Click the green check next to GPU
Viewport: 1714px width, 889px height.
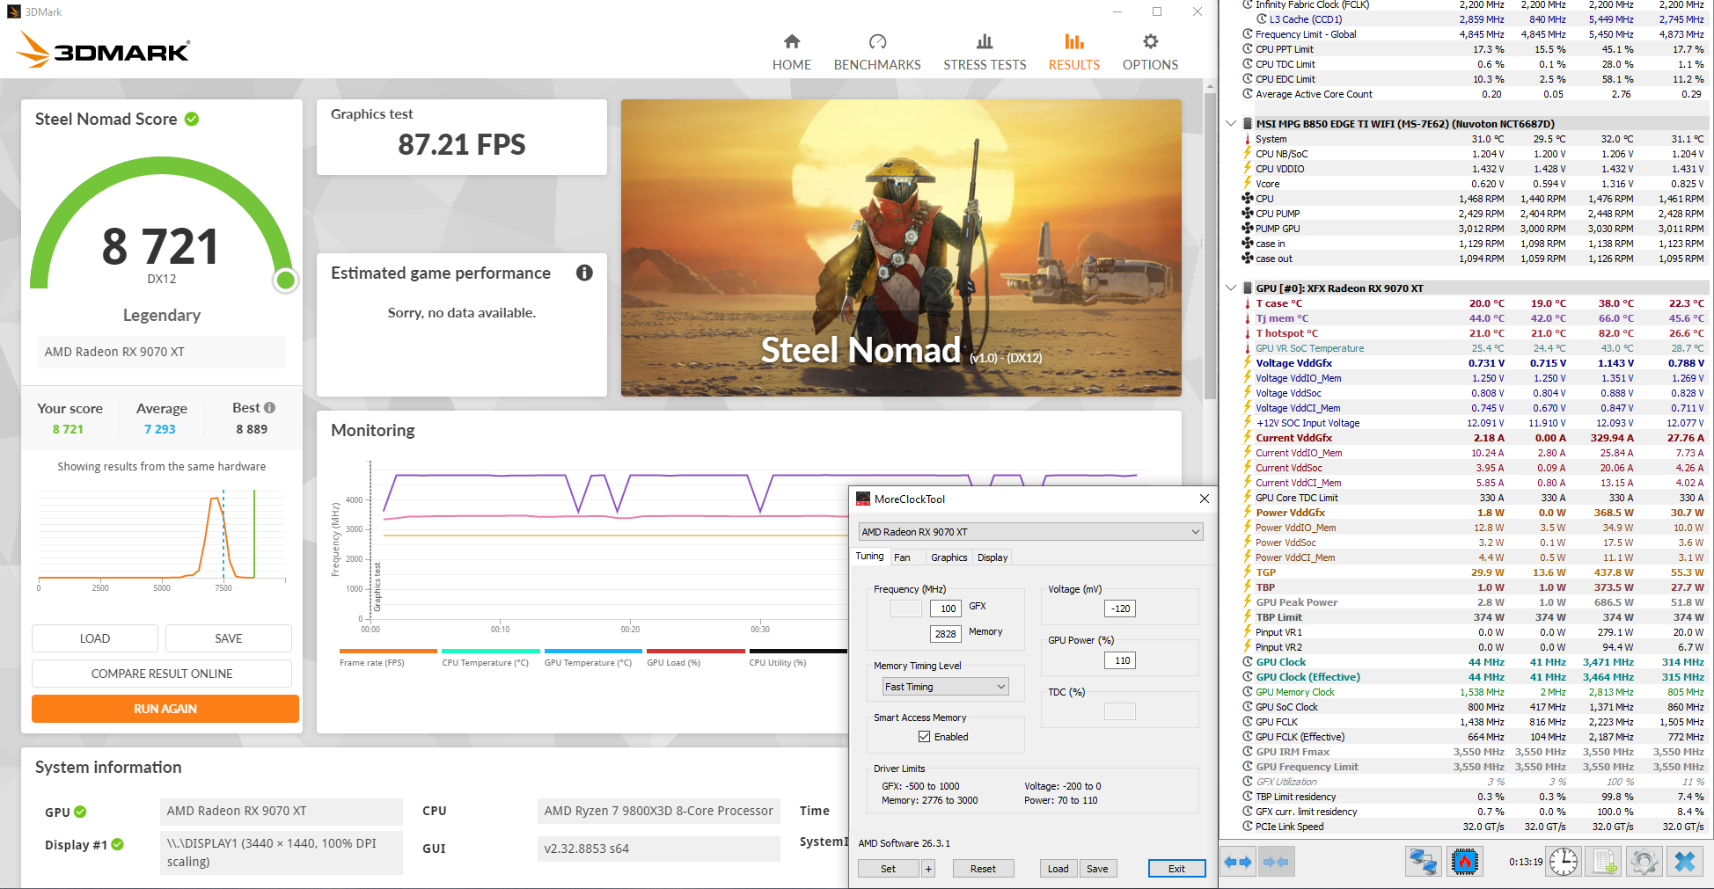click(x=80, y=812)
